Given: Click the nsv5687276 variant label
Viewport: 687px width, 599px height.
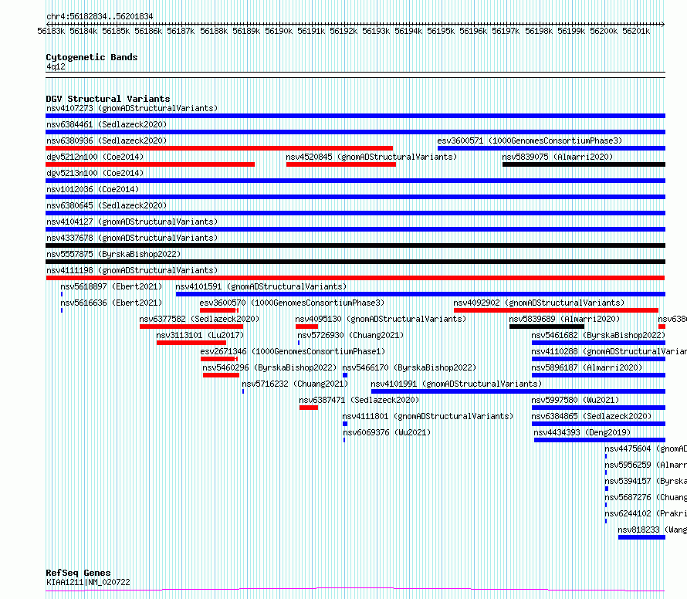Looking at the screenshot, I should tap(645, 497).
